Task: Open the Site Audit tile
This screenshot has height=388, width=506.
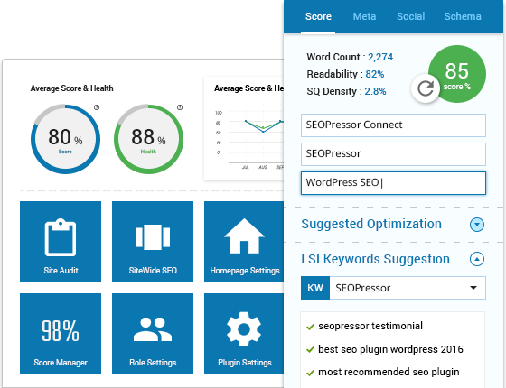Action: coord(61,242)
